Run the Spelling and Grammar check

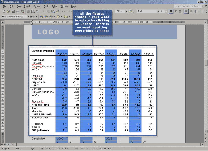click(x=38, y=11)
